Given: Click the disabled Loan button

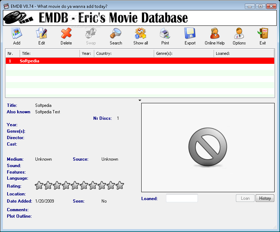Looking at the screenshot, I should [245, 198].
